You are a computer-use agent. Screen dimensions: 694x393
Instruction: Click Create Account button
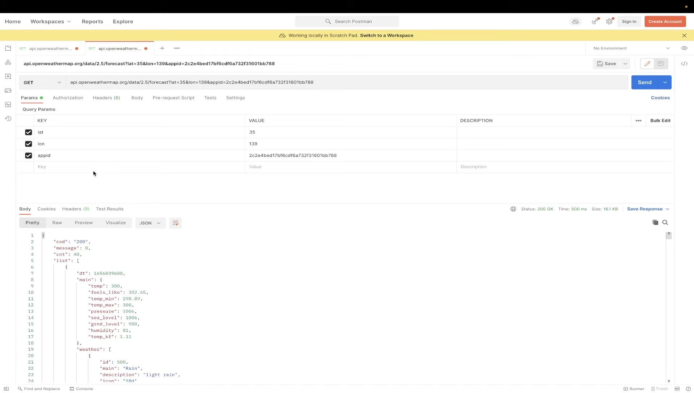pos(665,22)
